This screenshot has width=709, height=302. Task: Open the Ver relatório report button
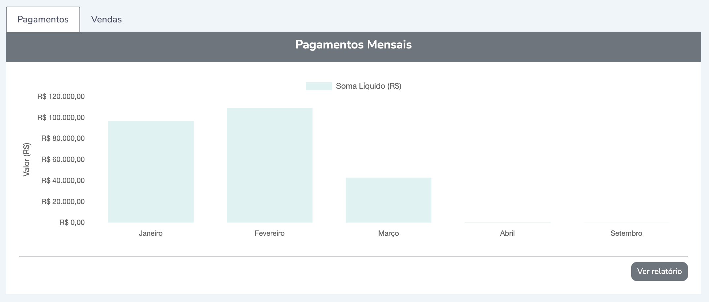[659, 271]
